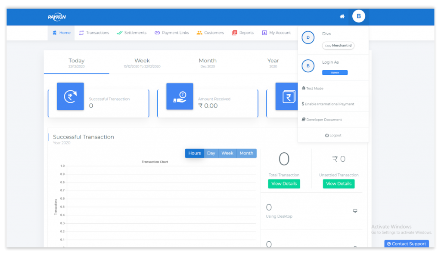
Task: Open the Home nav tab
Action: click(61, 33)
